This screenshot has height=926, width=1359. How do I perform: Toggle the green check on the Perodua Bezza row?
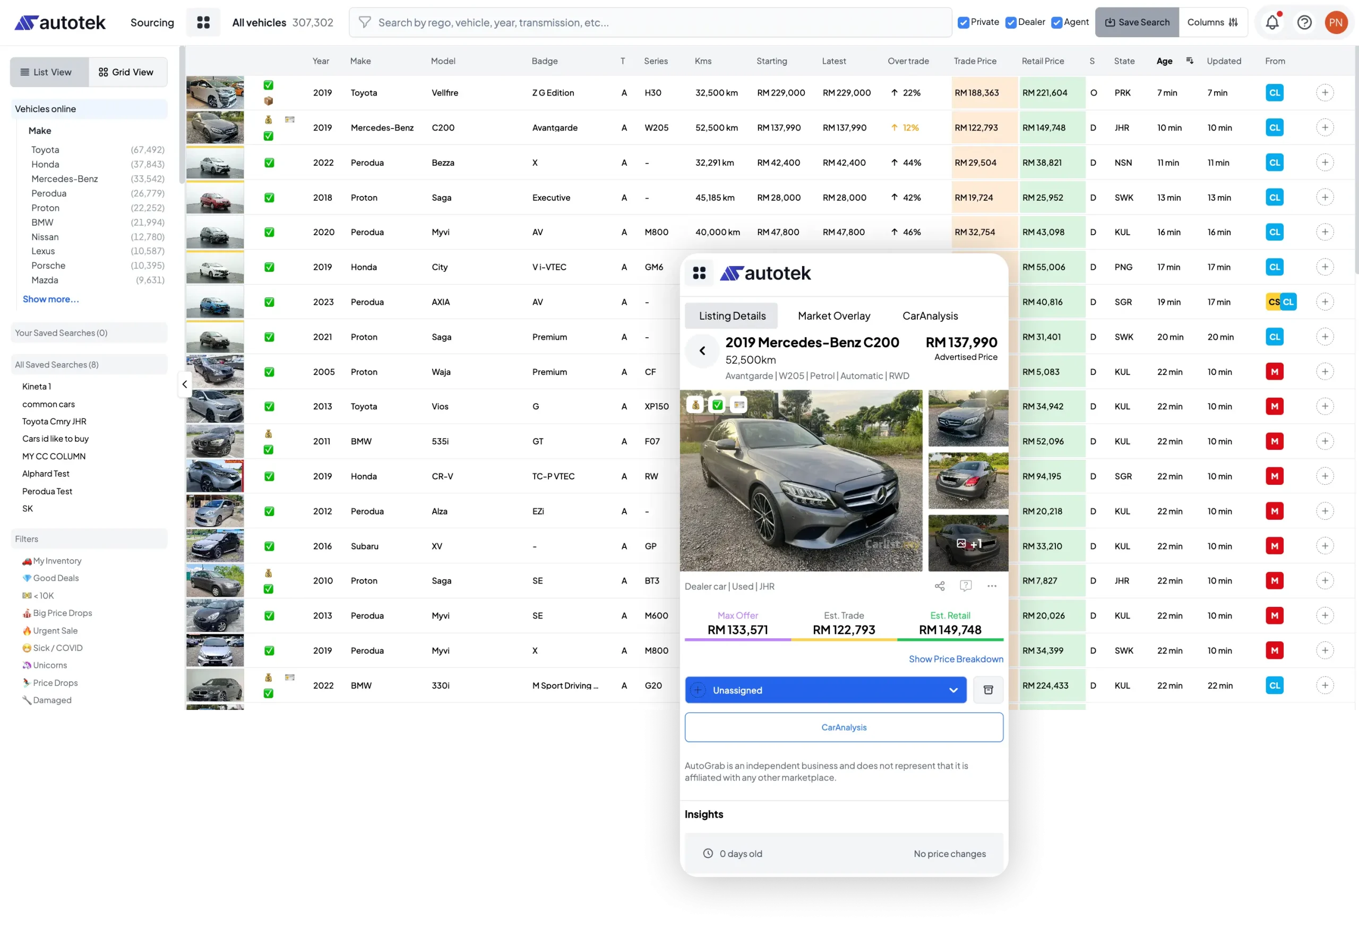[x=269, y=162]
